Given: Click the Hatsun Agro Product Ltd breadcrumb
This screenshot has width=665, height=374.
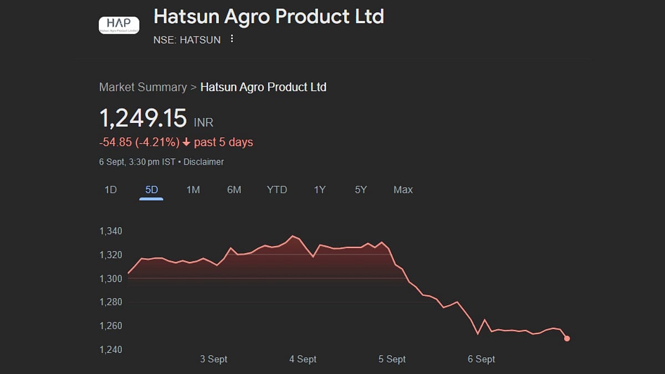Looking at the screenshot, I should click(263, 87).
